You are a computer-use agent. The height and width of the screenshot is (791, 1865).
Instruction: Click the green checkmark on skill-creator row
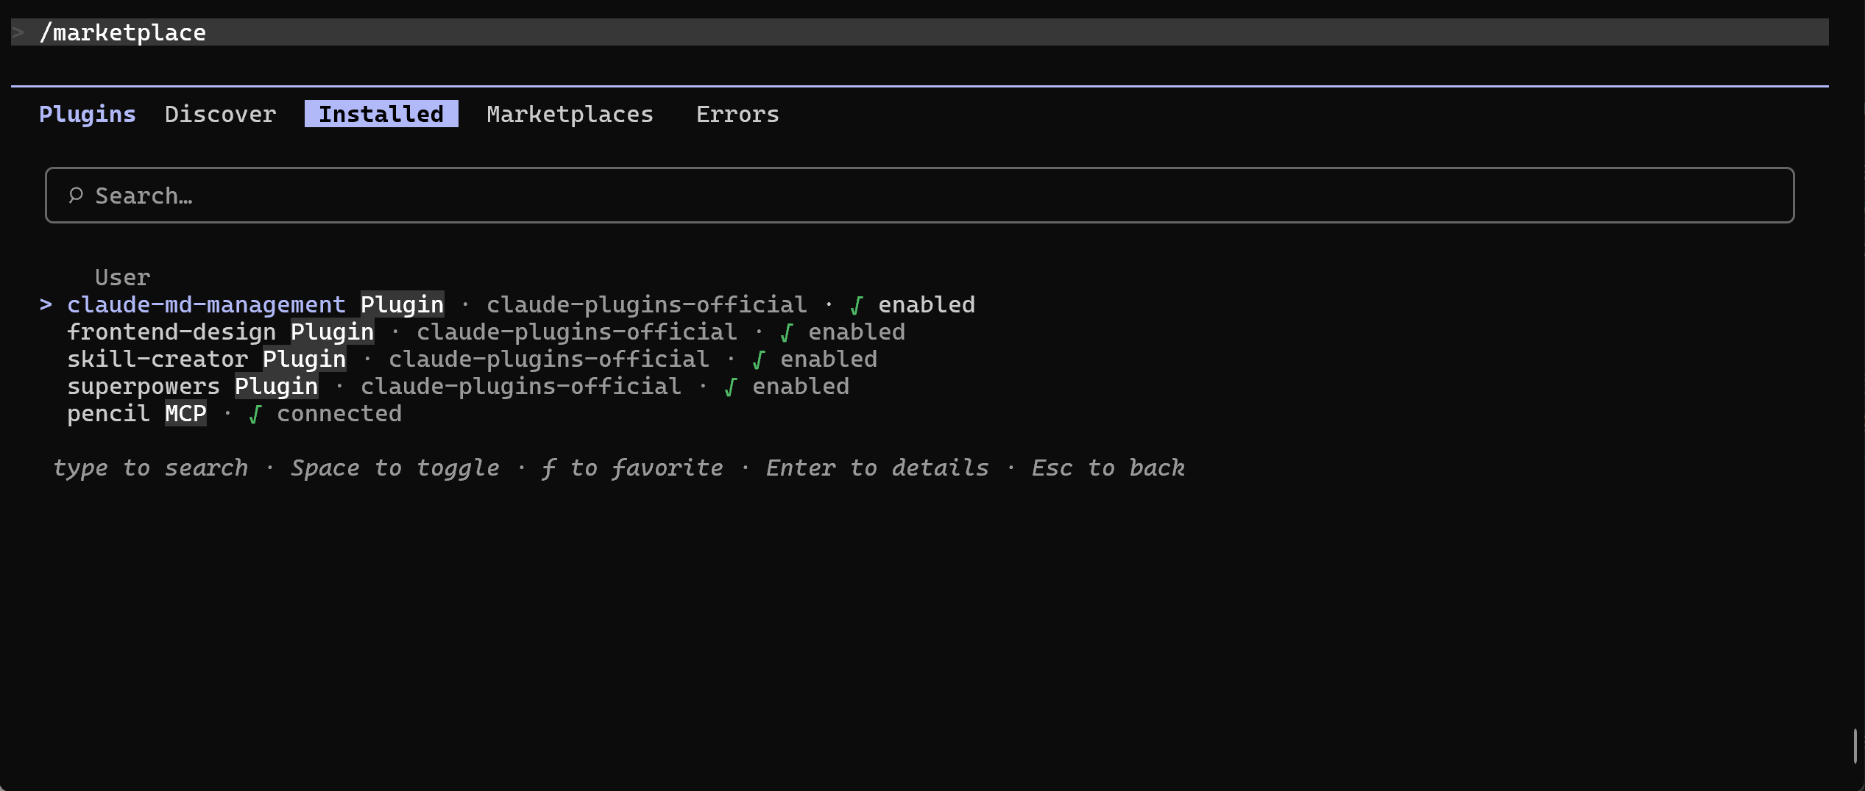[x=759, y=359]
